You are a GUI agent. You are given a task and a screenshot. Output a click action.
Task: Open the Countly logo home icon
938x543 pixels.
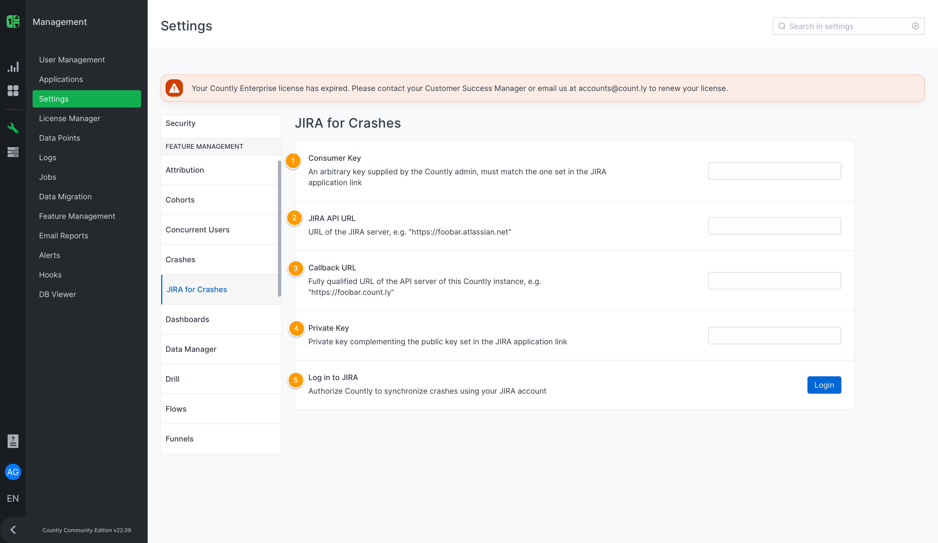pyautogui.click(x=13, y=21)
